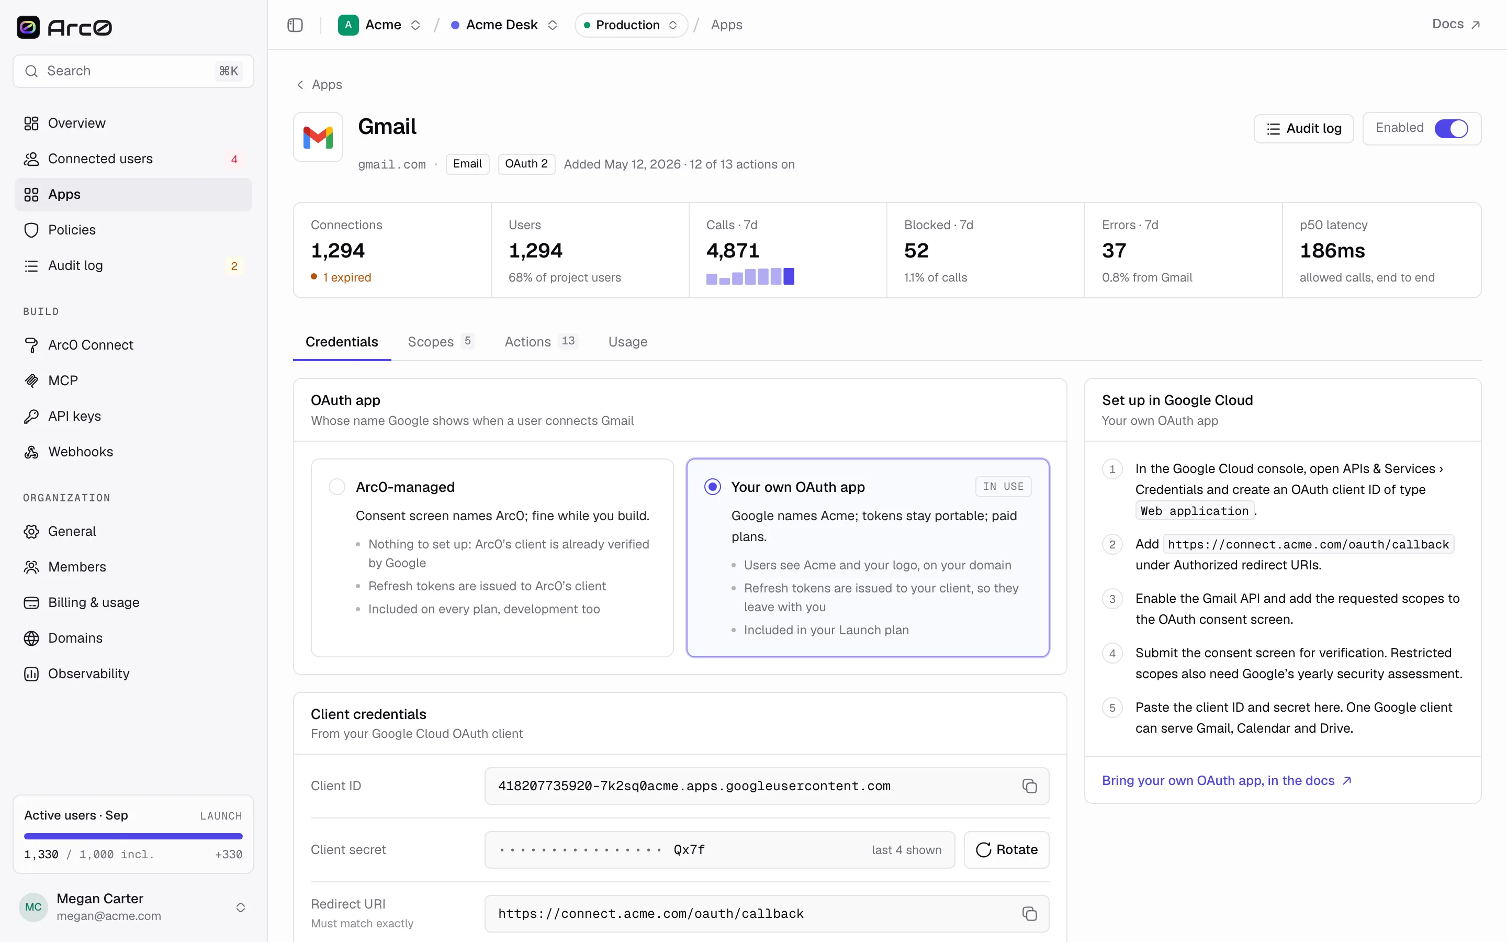1507x942 pixels.
Task: Click the OAuth 2 tag badge
Action: point(526,164)
